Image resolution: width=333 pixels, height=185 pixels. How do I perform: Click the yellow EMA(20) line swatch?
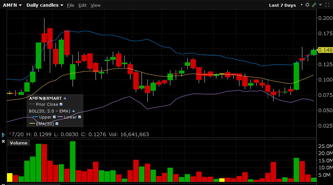pyautogui.click(x=32, y=123)
